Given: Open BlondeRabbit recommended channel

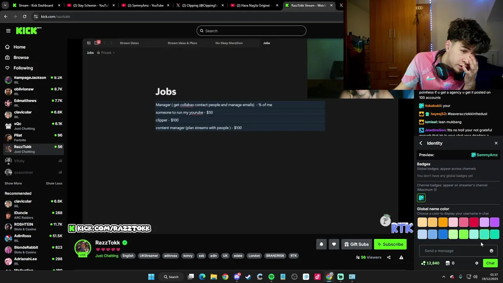Looking at the screenshot, I should click(33, 250).
